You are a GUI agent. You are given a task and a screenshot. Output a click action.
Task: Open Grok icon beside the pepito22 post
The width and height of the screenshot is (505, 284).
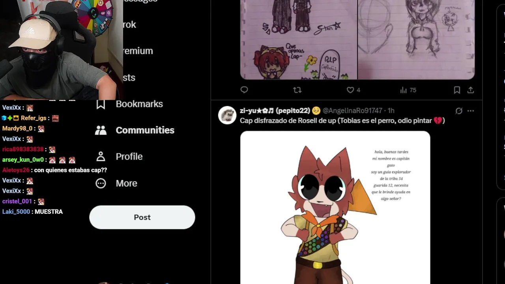(x=459, y=111)
